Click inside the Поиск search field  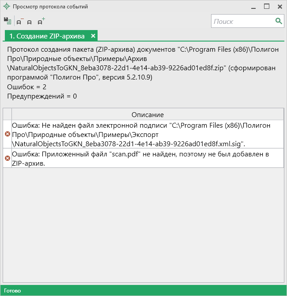pyautogui.click(x=243, y=21)
